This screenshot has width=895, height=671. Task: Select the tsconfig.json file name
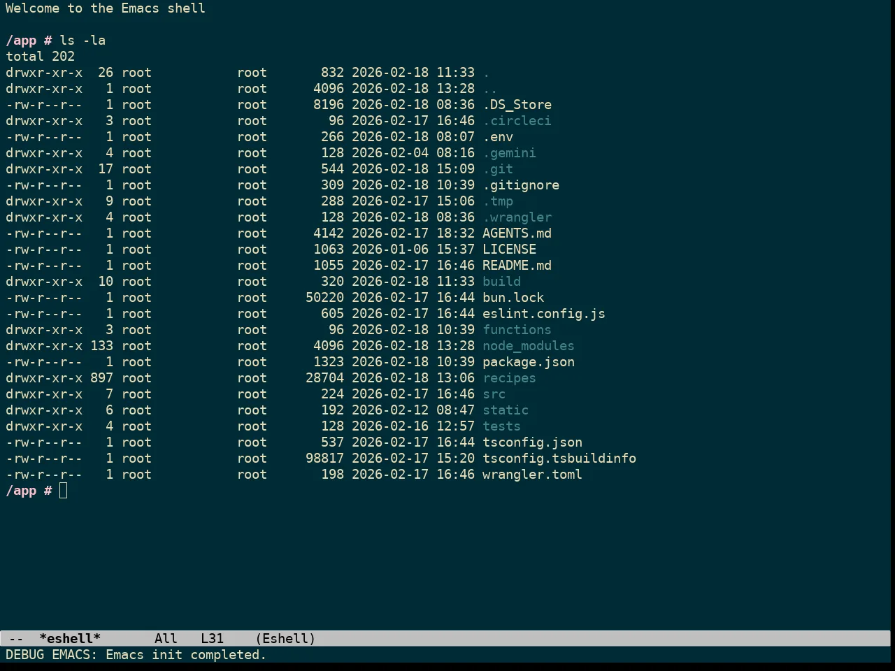tap(532, 442)
